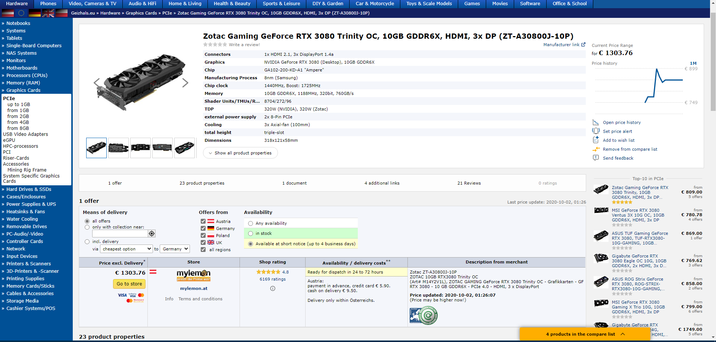Open the store 'Terms and conditions' link

200,299
